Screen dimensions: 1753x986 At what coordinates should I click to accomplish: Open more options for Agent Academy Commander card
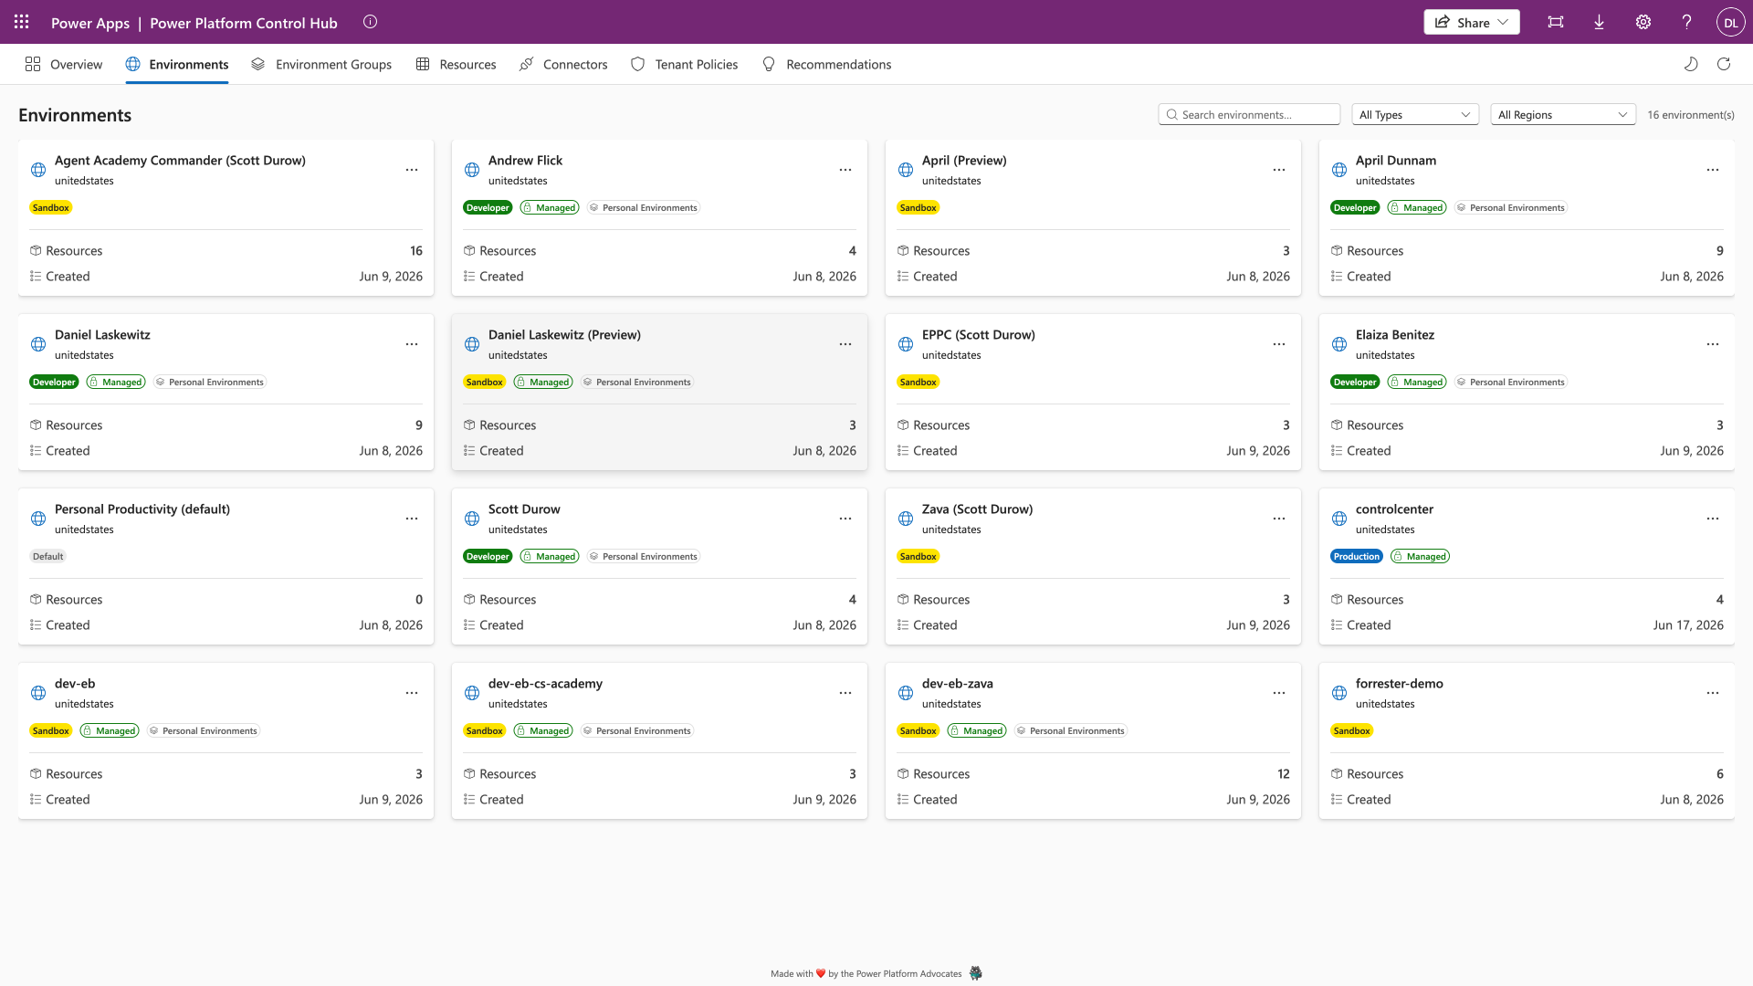click(x=412, y=170)
